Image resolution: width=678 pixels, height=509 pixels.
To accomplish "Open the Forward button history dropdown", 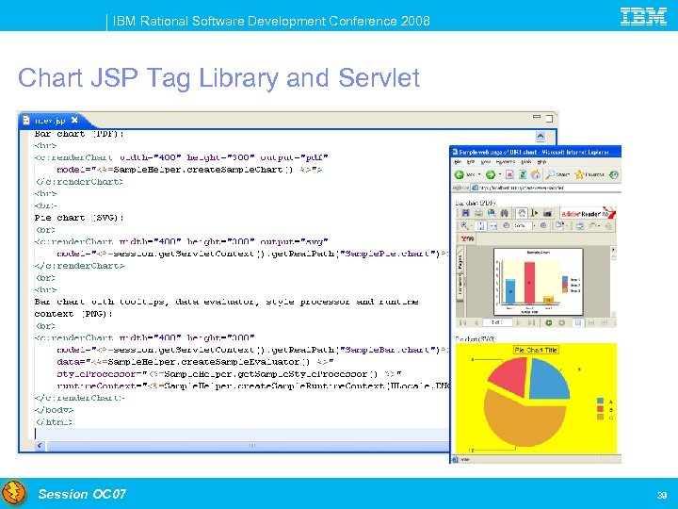I will (x=500, y=174).
